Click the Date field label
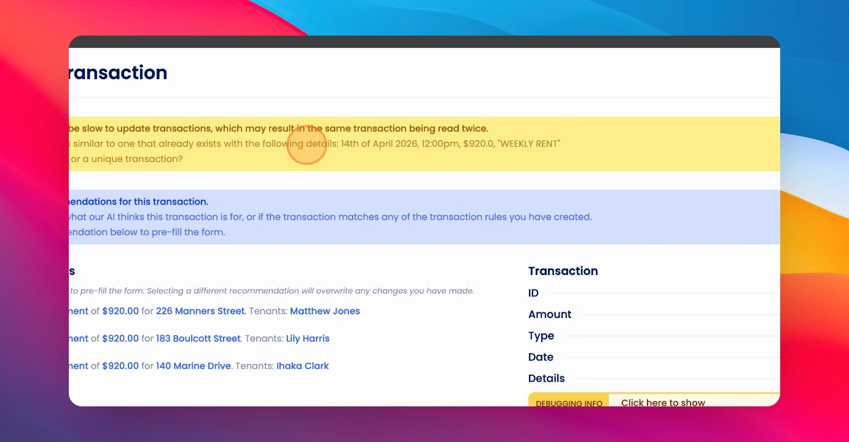This screenshot has width=849, height=442. tap(541, 357)
